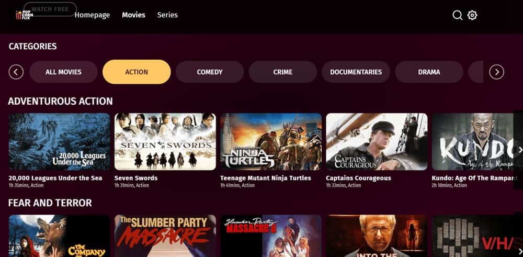Viewport: 523px width, 257px height.
Task: Open the Homepage tab
Action: (x=92, y=15)
